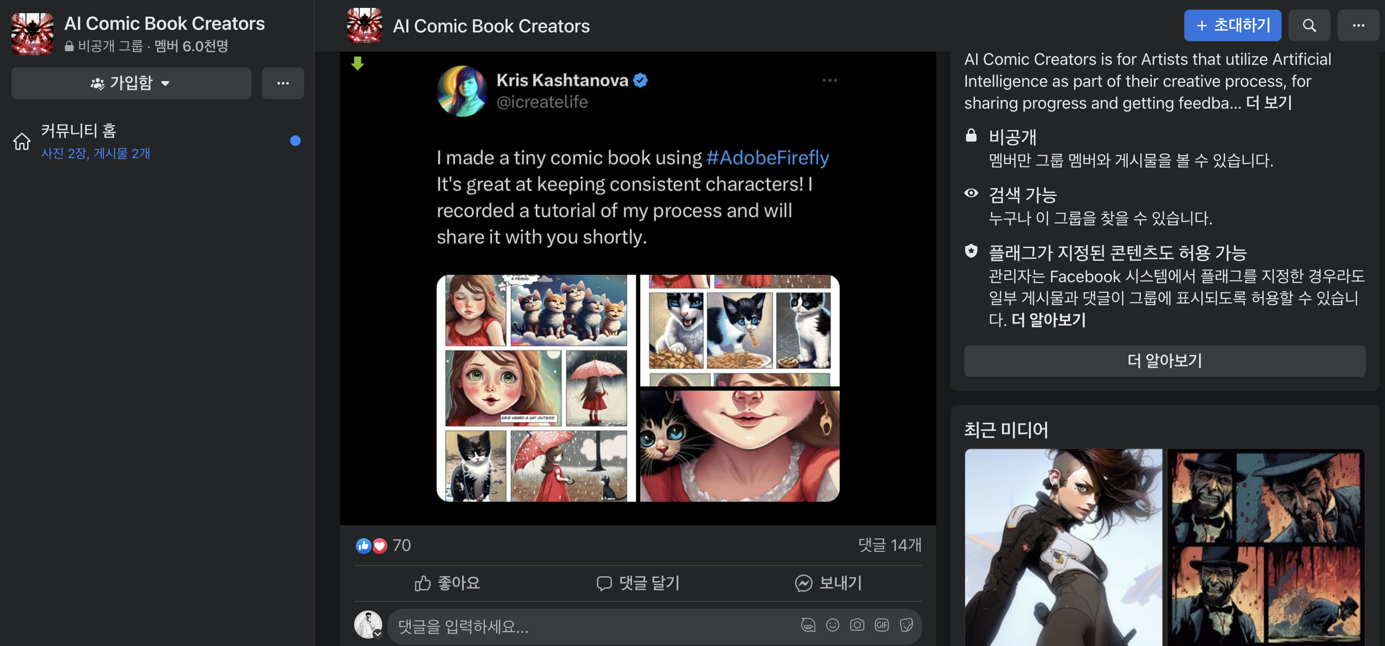Click the search magnifier icon in group header

(x=1309, y=25)
